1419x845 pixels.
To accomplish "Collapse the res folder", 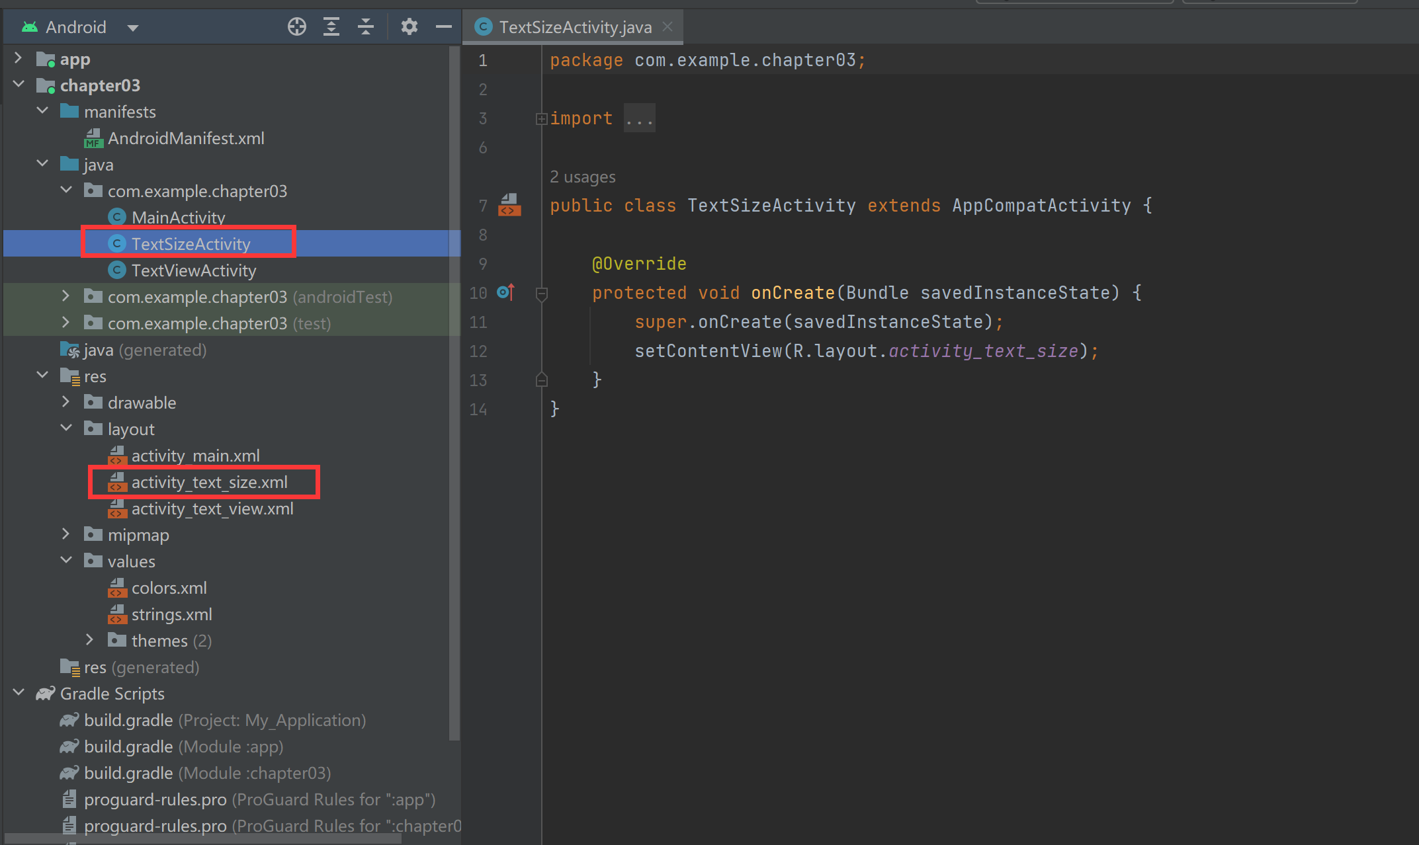I will (42, 376).
